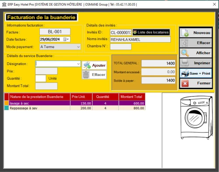The width and height of the screenshot is (219, 172).
Task: Select the 'lavage à sec' row
Action: coord(75,103)
